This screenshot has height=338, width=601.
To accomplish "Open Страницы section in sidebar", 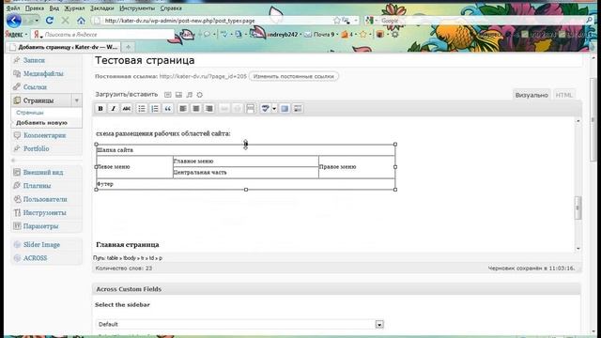I will (x=39, y=100).
